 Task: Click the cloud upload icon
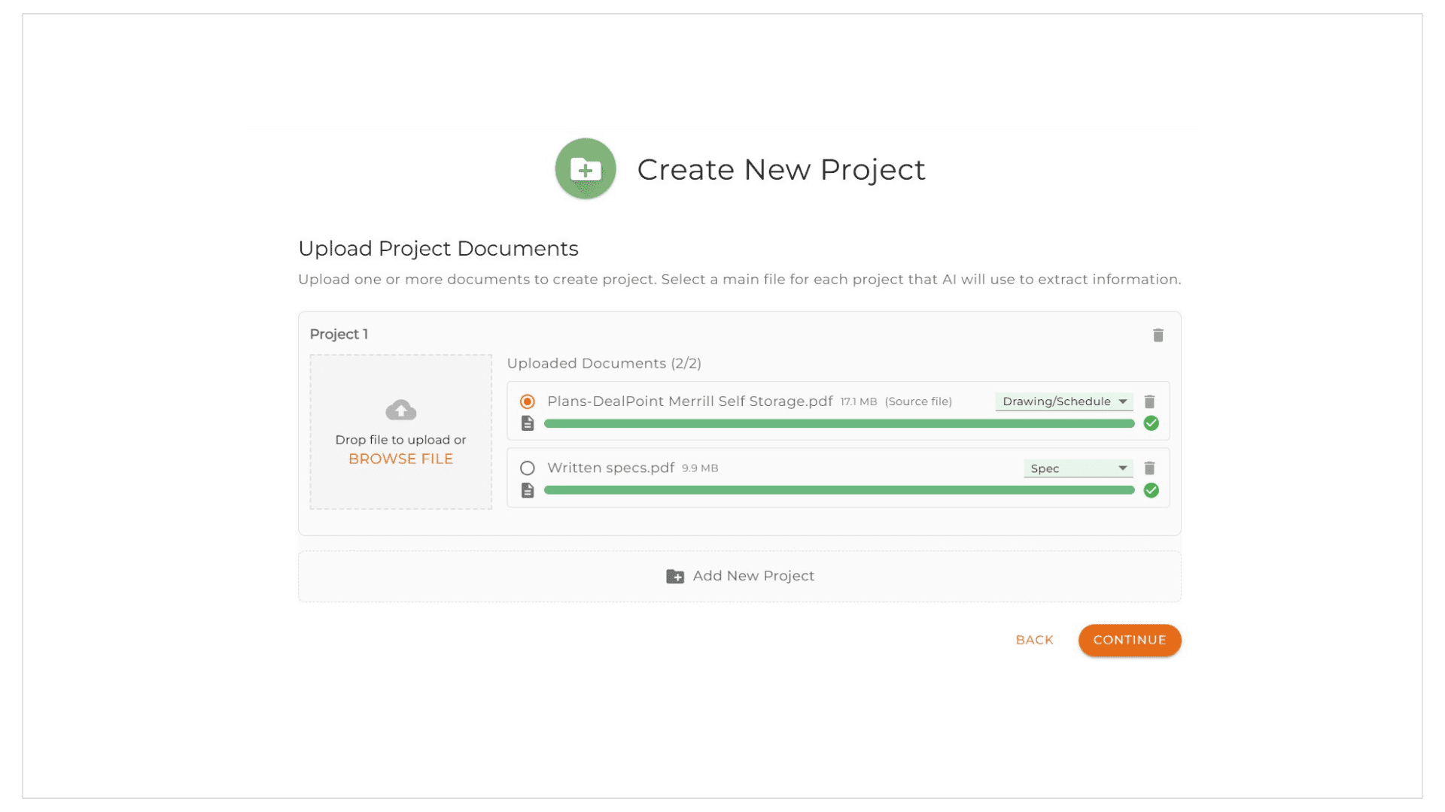(400, 410)
